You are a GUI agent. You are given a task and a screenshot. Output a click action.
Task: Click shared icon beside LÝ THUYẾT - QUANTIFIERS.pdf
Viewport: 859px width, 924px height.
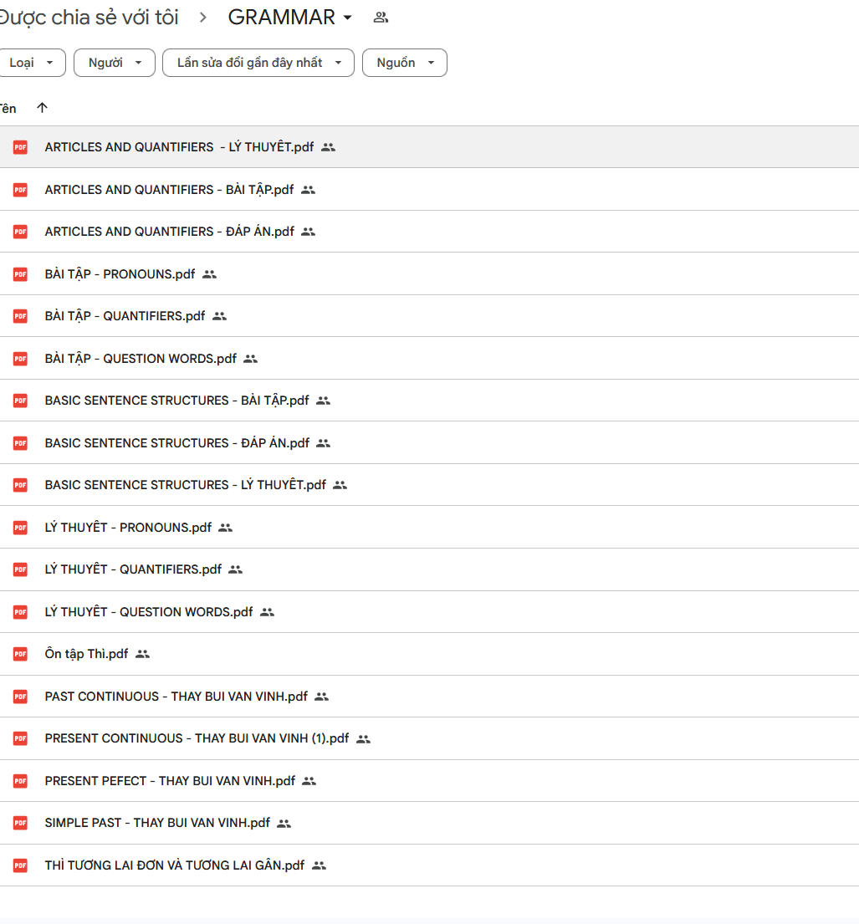[x=235, y=569]
